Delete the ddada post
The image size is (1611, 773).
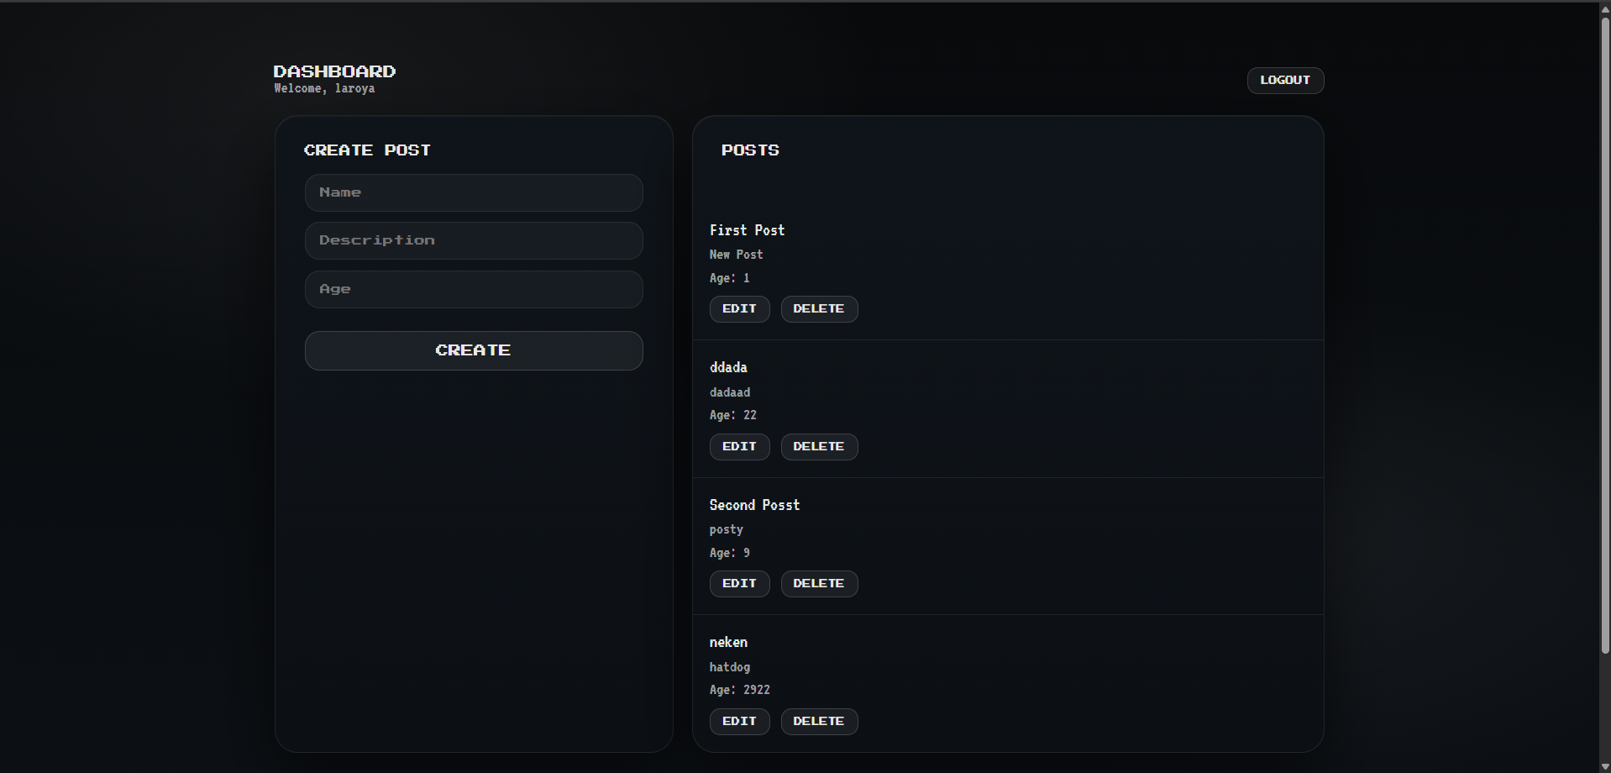pyautogui.click(x=819, y=447)
